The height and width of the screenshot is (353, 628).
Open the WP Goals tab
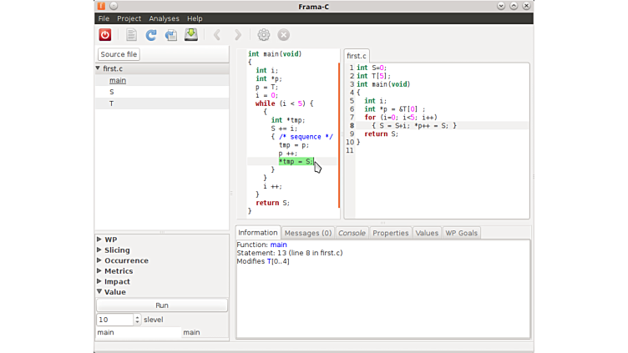461,233
